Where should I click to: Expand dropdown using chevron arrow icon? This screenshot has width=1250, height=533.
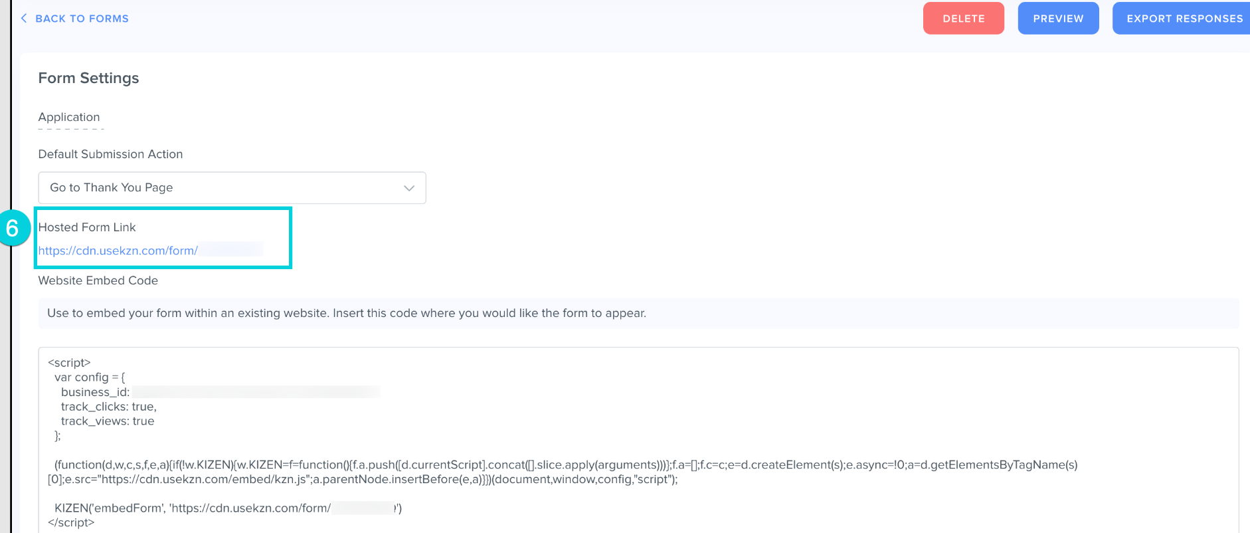pos(409,188)
